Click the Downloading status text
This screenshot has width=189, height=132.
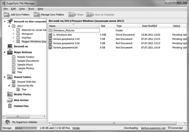(131, 128)
